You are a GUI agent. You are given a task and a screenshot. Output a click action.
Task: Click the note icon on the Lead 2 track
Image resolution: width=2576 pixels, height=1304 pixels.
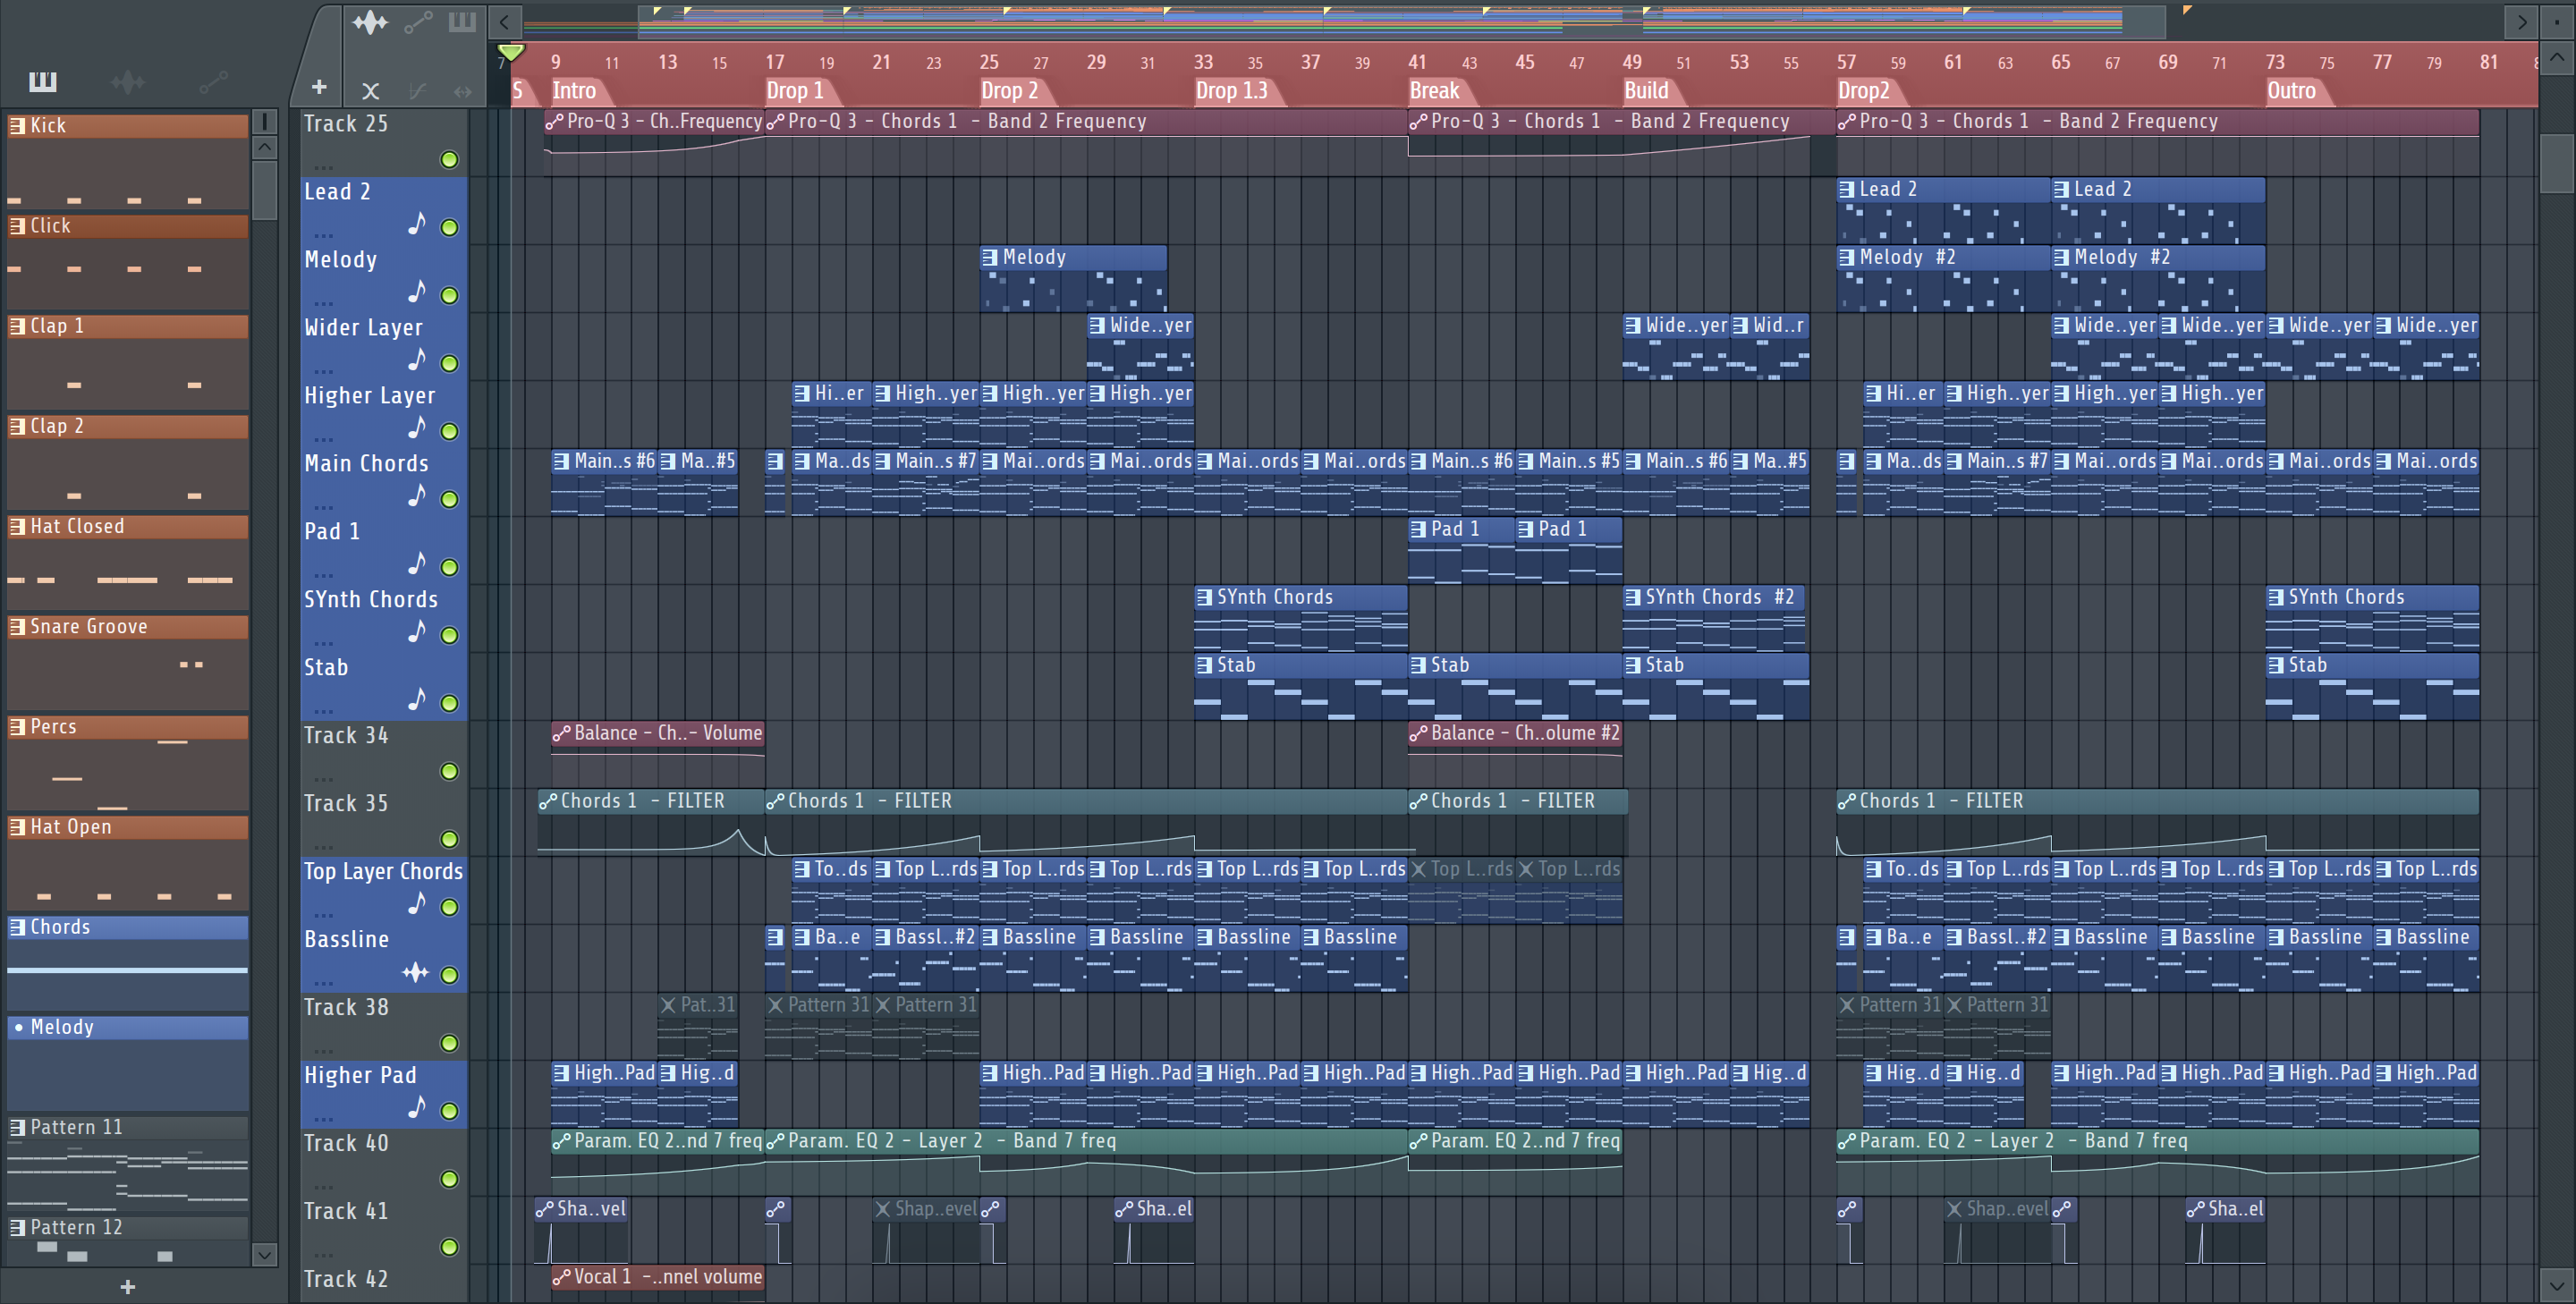tap(417, 223)
